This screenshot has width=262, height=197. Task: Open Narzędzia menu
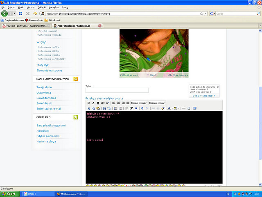coord(54,7)
